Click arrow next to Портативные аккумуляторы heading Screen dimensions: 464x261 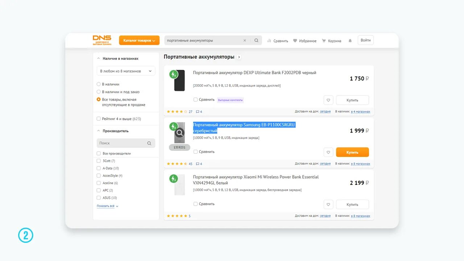coord(239,57)
